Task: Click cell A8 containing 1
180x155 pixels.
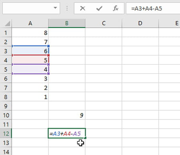Action: (x=30, y=97)
